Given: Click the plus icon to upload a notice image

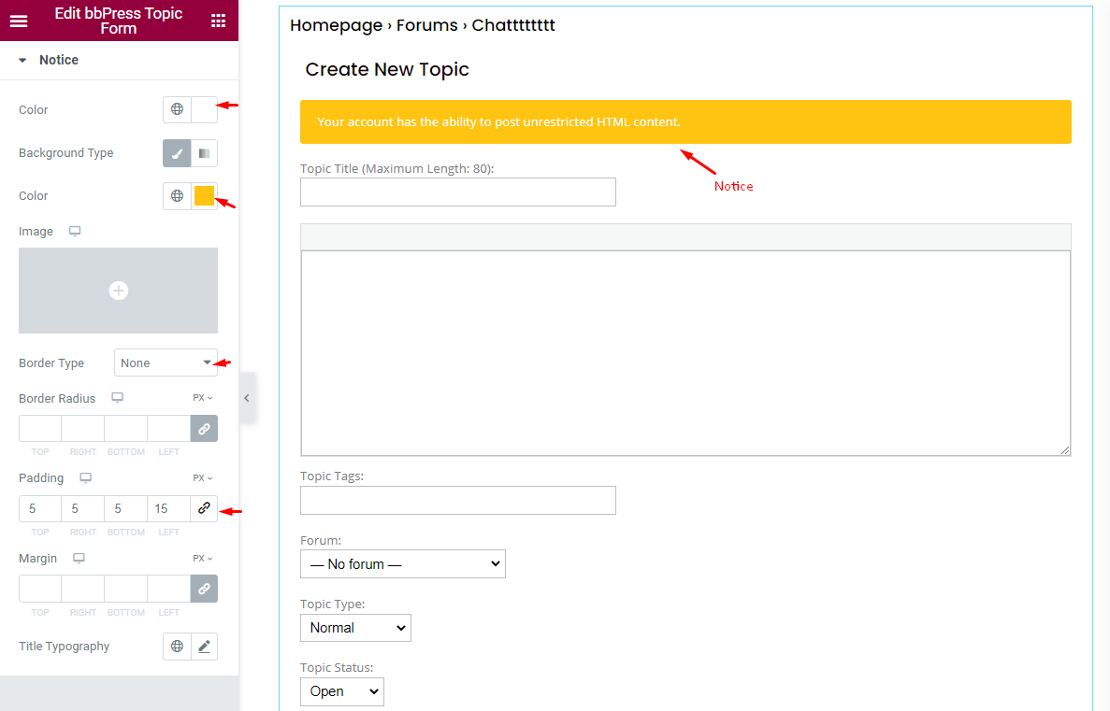Looking at the screenshot, I should [x=118, y=291].
